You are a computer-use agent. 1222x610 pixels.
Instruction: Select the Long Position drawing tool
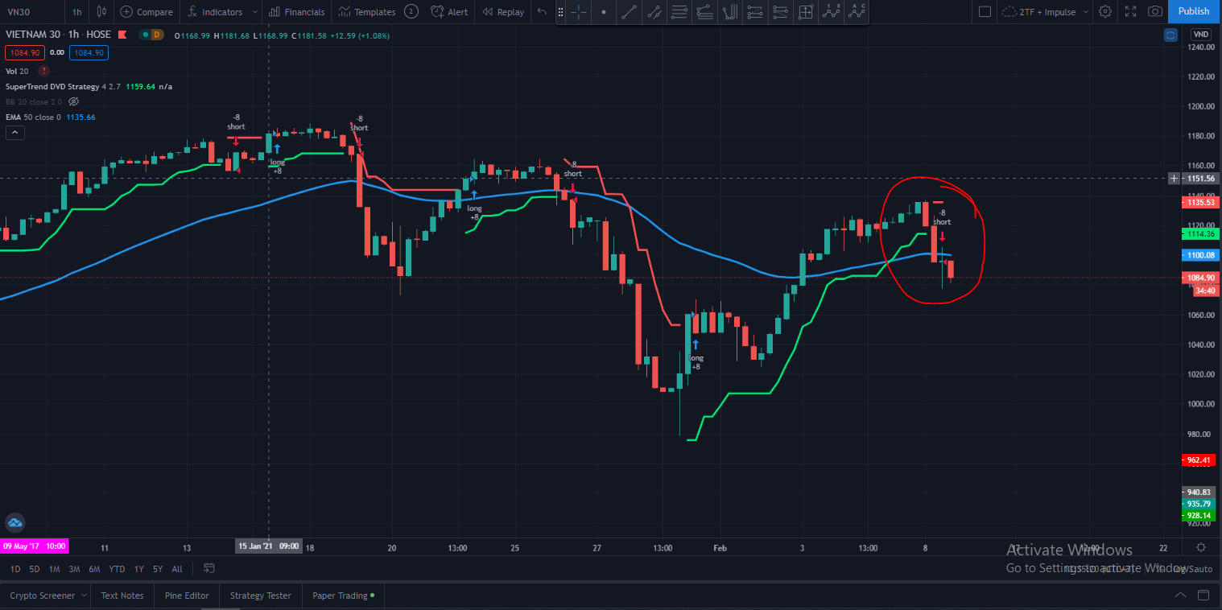pyautogui.click(x=754, y=12)
